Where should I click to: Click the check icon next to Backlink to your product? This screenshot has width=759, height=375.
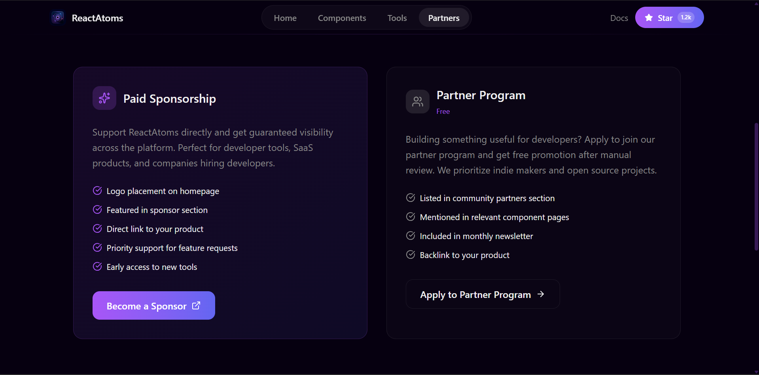point(411,255)
